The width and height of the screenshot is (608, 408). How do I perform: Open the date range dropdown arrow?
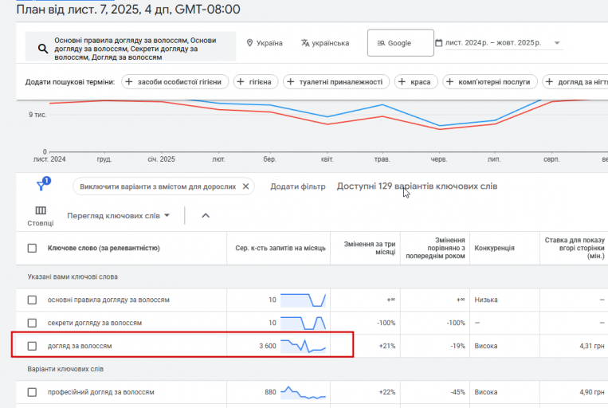557,43
